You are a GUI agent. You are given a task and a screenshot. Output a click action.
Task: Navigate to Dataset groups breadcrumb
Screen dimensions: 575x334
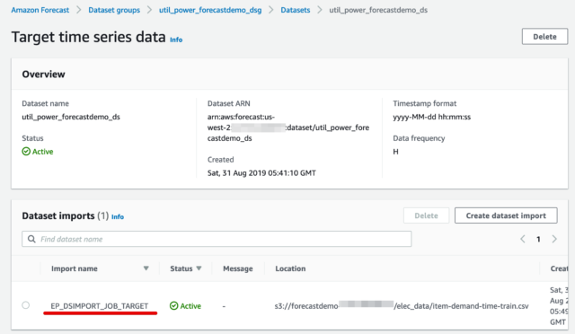[x=114, y=10]
